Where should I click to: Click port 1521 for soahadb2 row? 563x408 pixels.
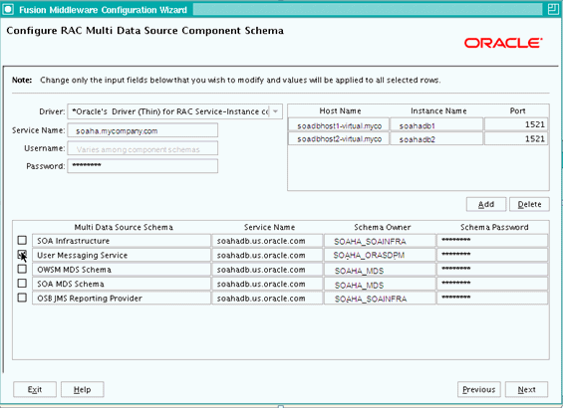click(516, 138)
